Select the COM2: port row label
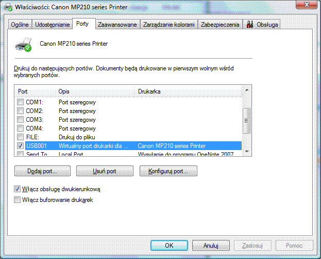Image resolution: width=321 pixels, height=259 pixels. pos(35,110)
